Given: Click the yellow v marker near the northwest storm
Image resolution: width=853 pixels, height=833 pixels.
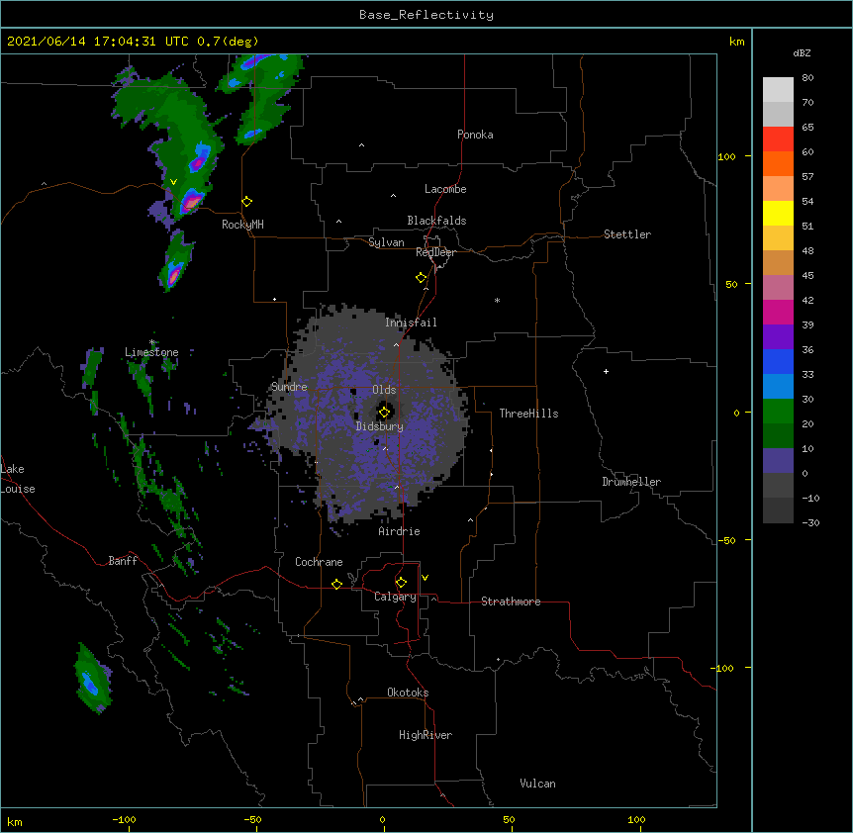Looking at the screenshot, I should click(173, 182).
